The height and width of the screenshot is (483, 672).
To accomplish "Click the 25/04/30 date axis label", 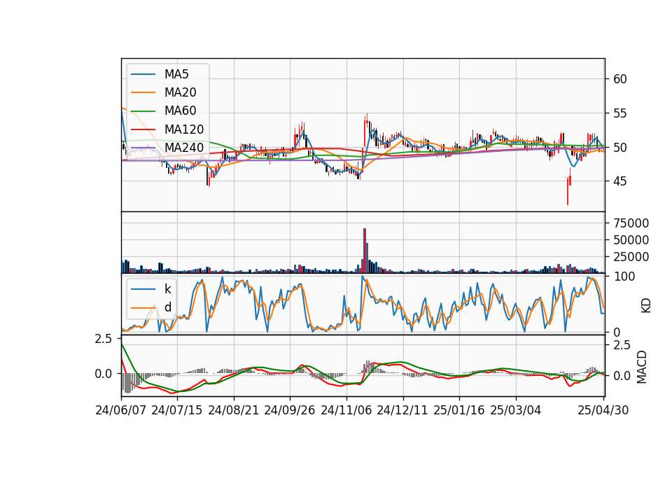I will pos(603,410).
